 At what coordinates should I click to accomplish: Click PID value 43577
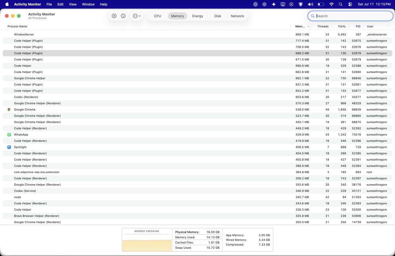(x=356, y=97)
